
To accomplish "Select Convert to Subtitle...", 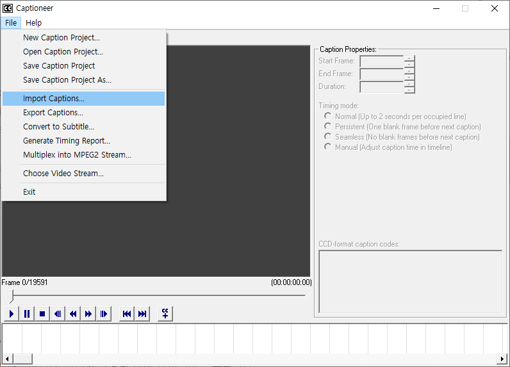I will coord(83,126).
